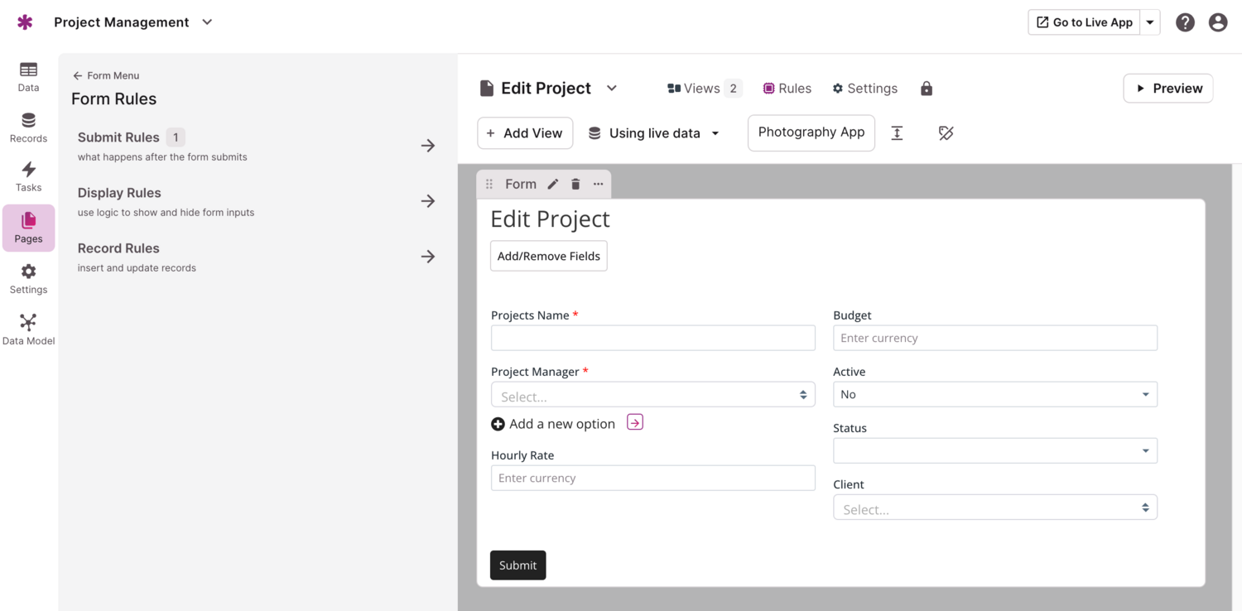Image resolution: width=1242 pixels, height=611 pixels.
Task: Delete the form using trash icon
Action: (575, 185)
